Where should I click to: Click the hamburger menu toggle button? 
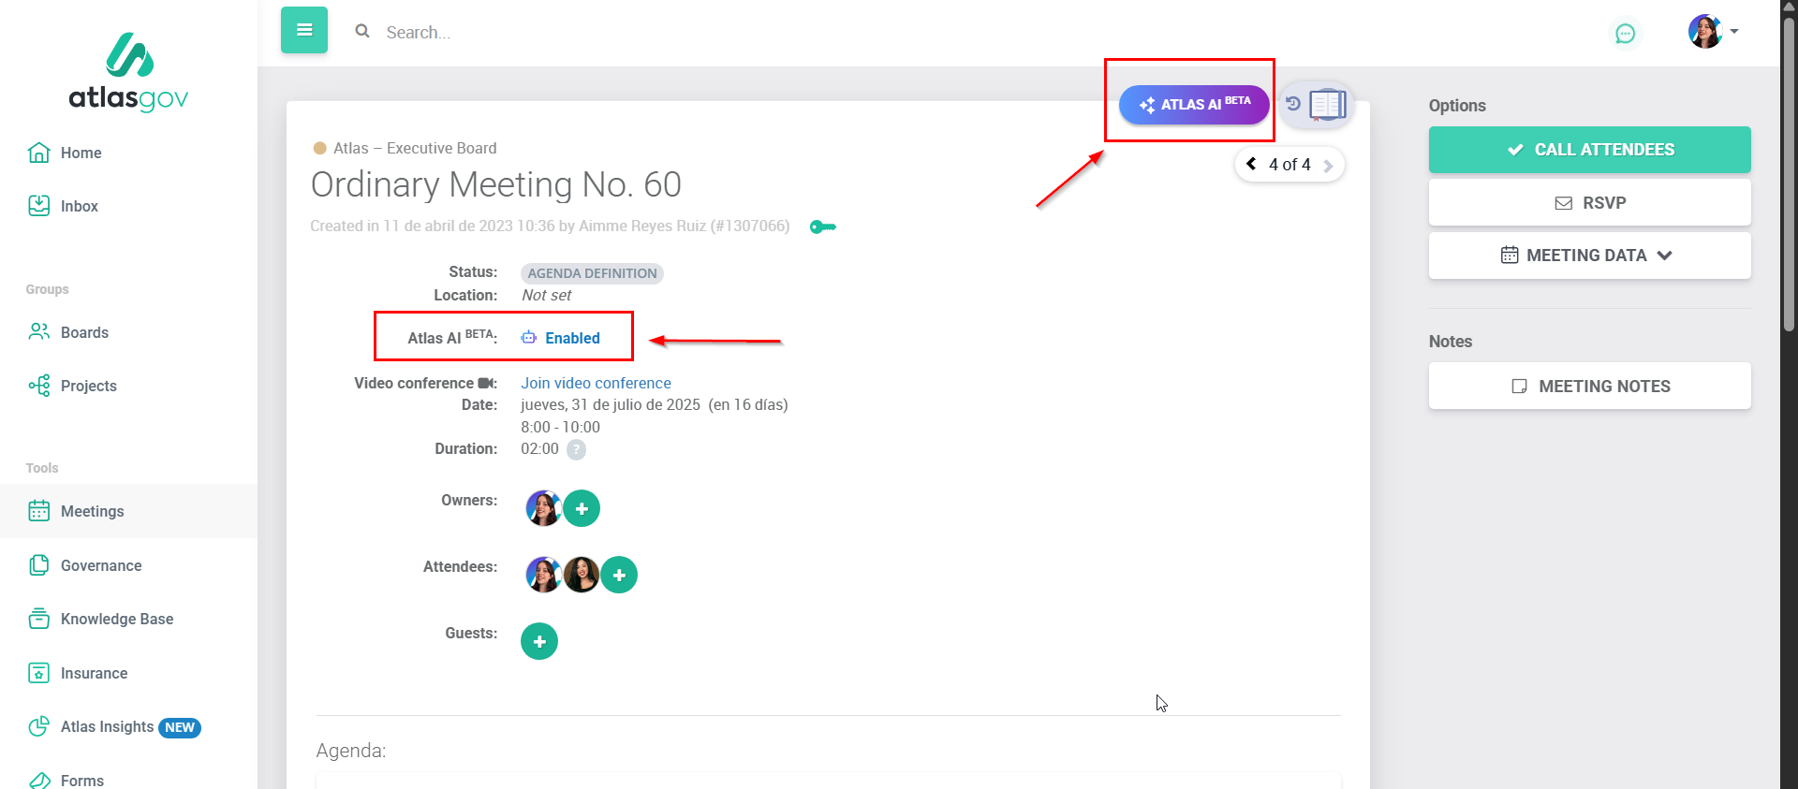(303, 30)
